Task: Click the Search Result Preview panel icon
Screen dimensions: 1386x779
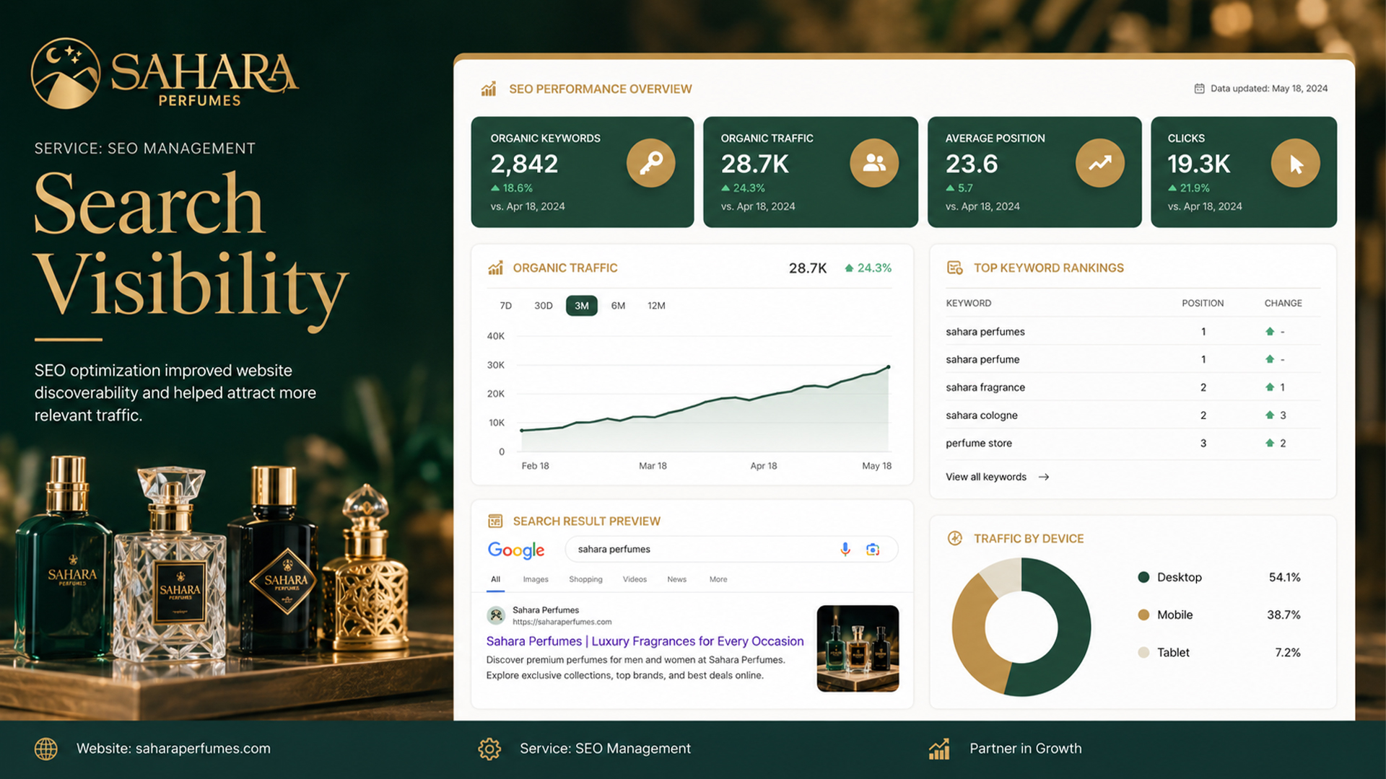Action: (495, 521)
